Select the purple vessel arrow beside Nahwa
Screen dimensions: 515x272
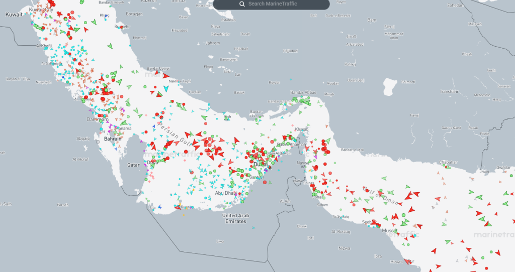[x=315, y=157]
